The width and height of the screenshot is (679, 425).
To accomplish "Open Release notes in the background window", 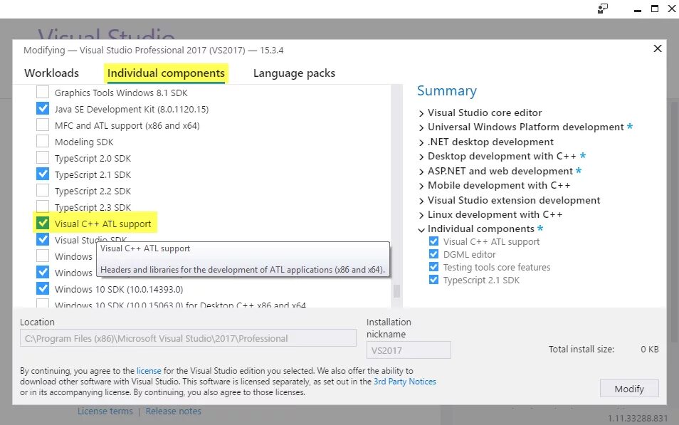I will point(173,411).
